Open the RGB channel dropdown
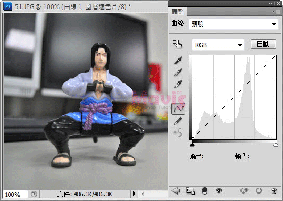The image size is (283, 201). pyautogui.click(x=218, y=45)
